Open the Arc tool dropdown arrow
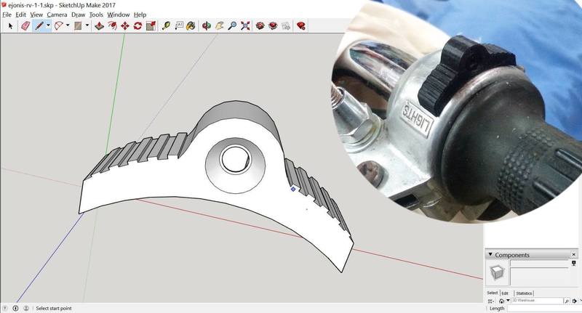582x313 pixels. point(68,25)
